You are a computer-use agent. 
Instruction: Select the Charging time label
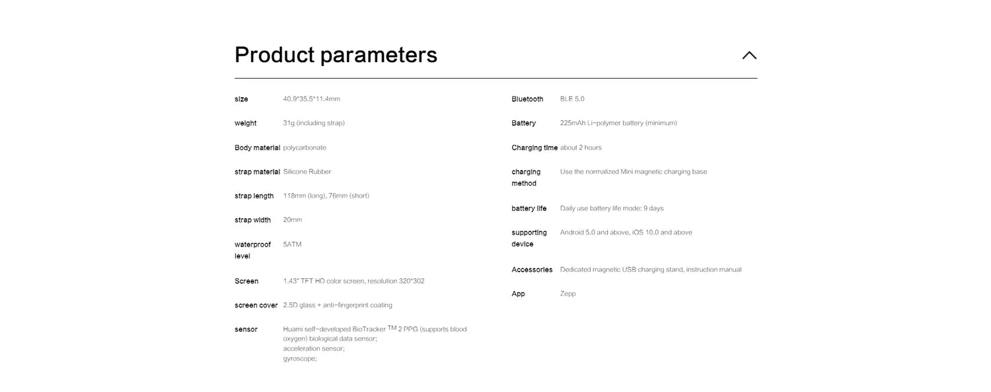click(534, 147)
